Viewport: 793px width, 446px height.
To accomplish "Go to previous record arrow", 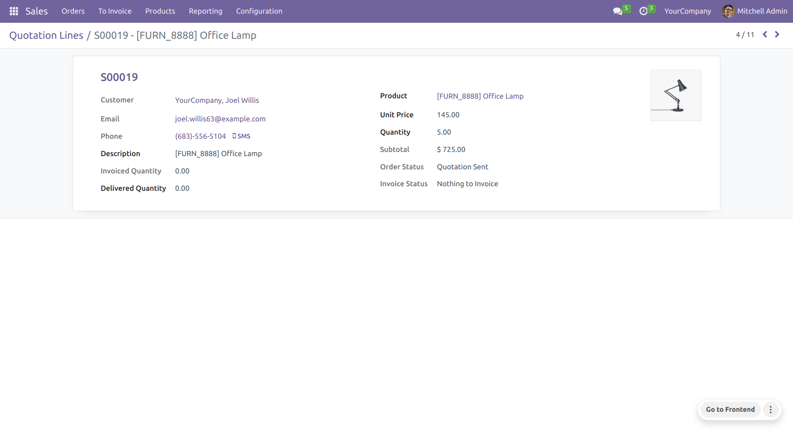I will tap(765, 35).
